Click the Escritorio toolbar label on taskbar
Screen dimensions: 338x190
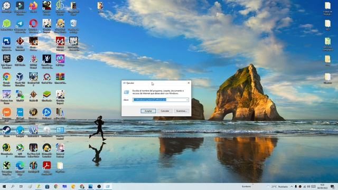pos(246,186)
